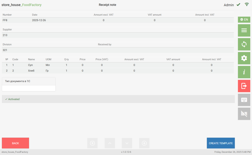Toggle the crossed-out barcode scanner icon
The width and height of the screenshot is (252, 155).
pyautogui.click(x=244, y=114)
